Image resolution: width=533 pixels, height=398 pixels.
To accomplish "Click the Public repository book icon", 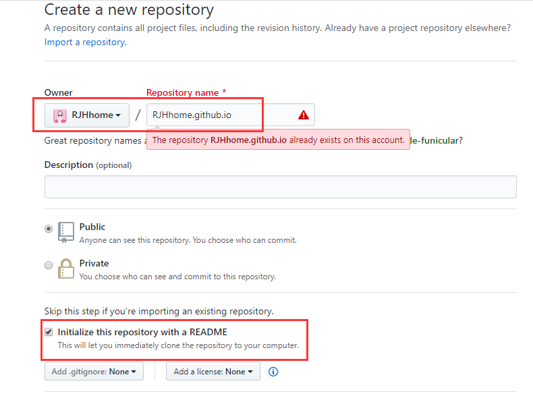I will click(x=66, y=233).
